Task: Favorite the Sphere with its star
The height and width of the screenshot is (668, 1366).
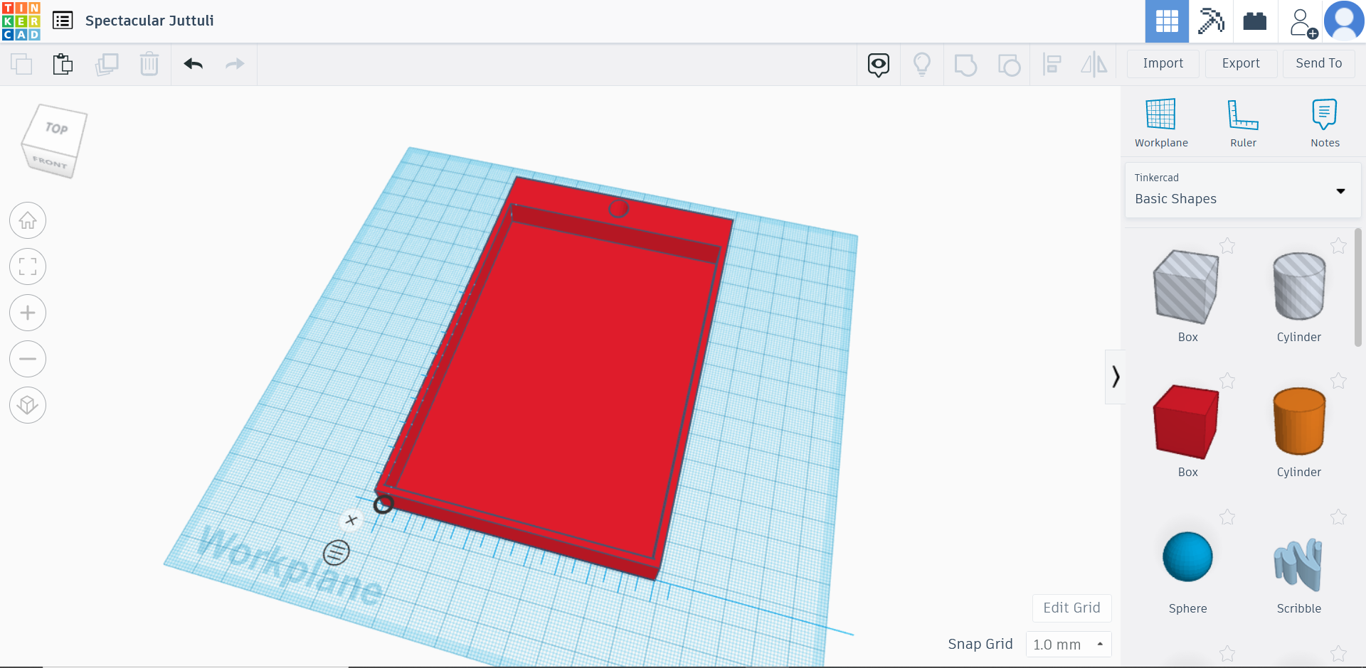Action: pyautogui.click(x=1227, y=517)
